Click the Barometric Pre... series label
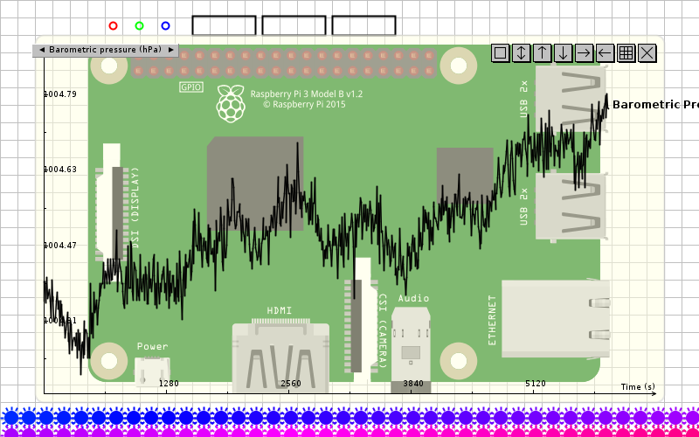 [x=656, y=104]
